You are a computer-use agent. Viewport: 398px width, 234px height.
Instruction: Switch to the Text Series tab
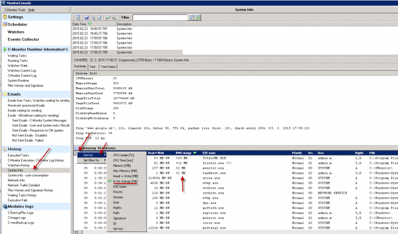click(108, 67)
